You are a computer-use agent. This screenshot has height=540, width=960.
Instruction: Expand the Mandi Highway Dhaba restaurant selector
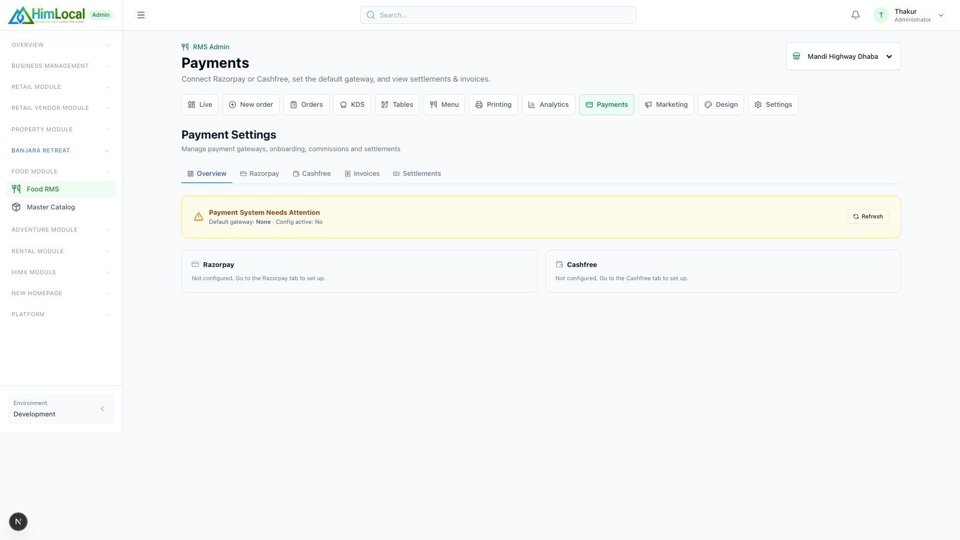pyautogui.click(x=843, y=56)
